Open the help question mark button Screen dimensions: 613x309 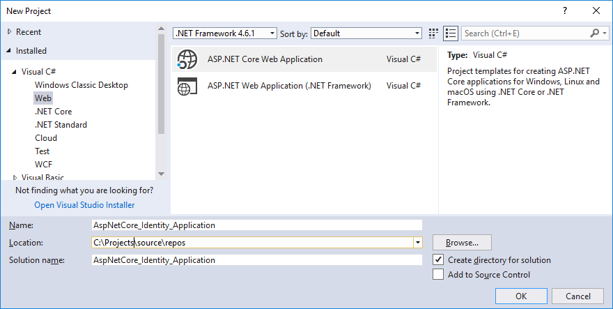click(566, 10)
